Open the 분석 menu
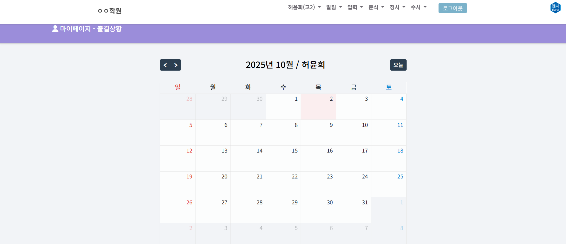 pos(376,7)
